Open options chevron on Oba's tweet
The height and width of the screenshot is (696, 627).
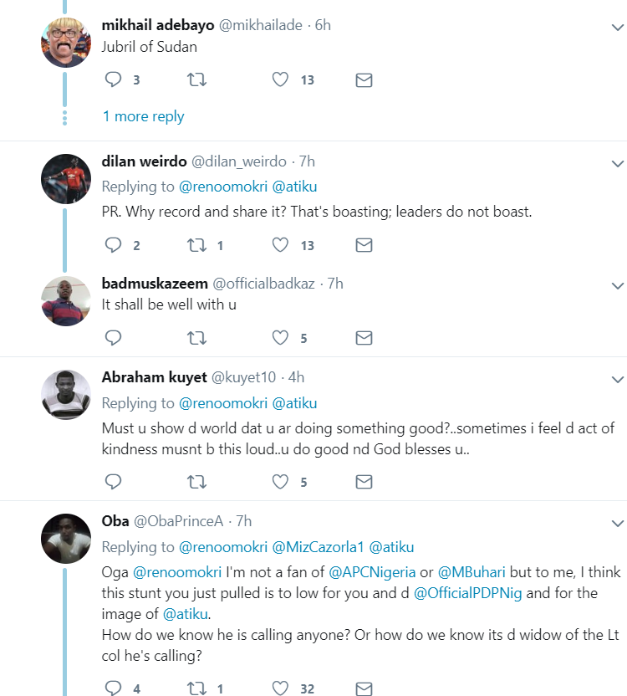point(617,524)
